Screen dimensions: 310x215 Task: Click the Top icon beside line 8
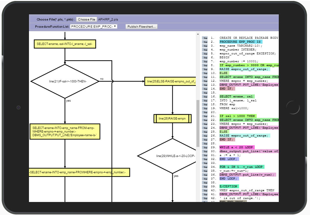click(x=205, y=65)
